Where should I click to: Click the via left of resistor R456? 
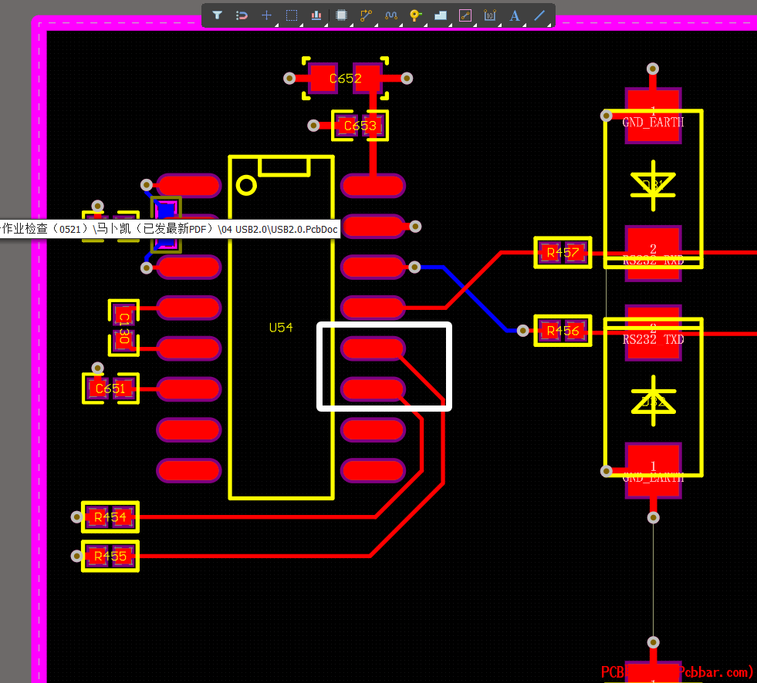[523, 331]
